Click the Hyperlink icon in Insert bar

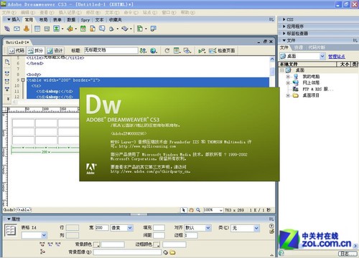(7, 29)
